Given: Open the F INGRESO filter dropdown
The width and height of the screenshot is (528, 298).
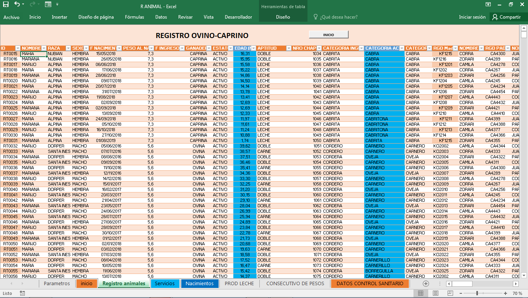Looking at the screenshot, I should [x=182, y=48].
